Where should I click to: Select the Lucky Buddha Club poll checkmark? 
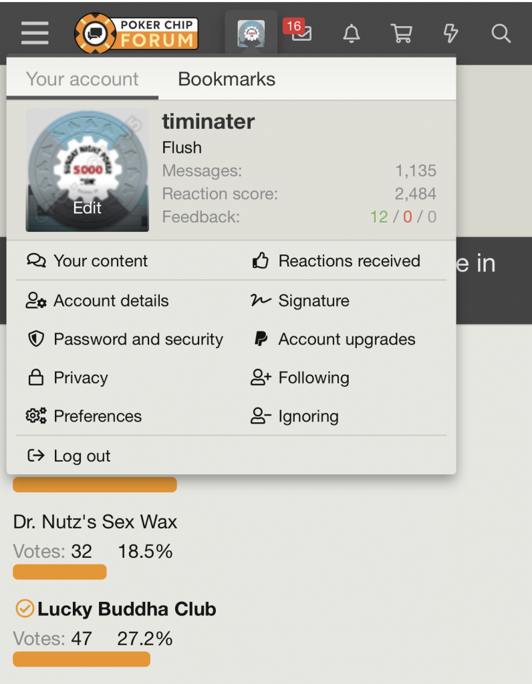25,609
